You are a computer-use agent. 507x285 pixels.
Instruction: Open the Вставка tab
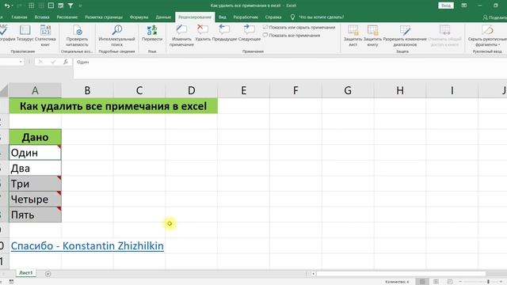[42, 17]
